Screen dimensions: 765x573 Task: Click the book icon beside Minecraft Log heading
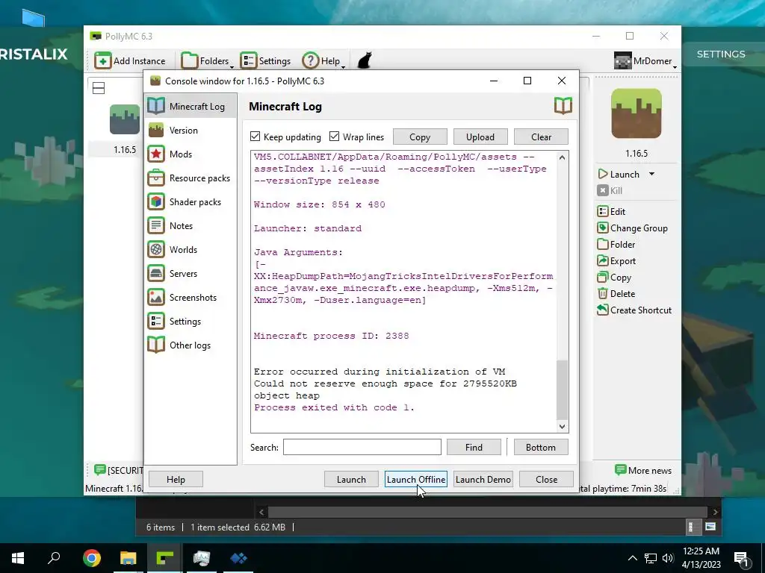563,106
